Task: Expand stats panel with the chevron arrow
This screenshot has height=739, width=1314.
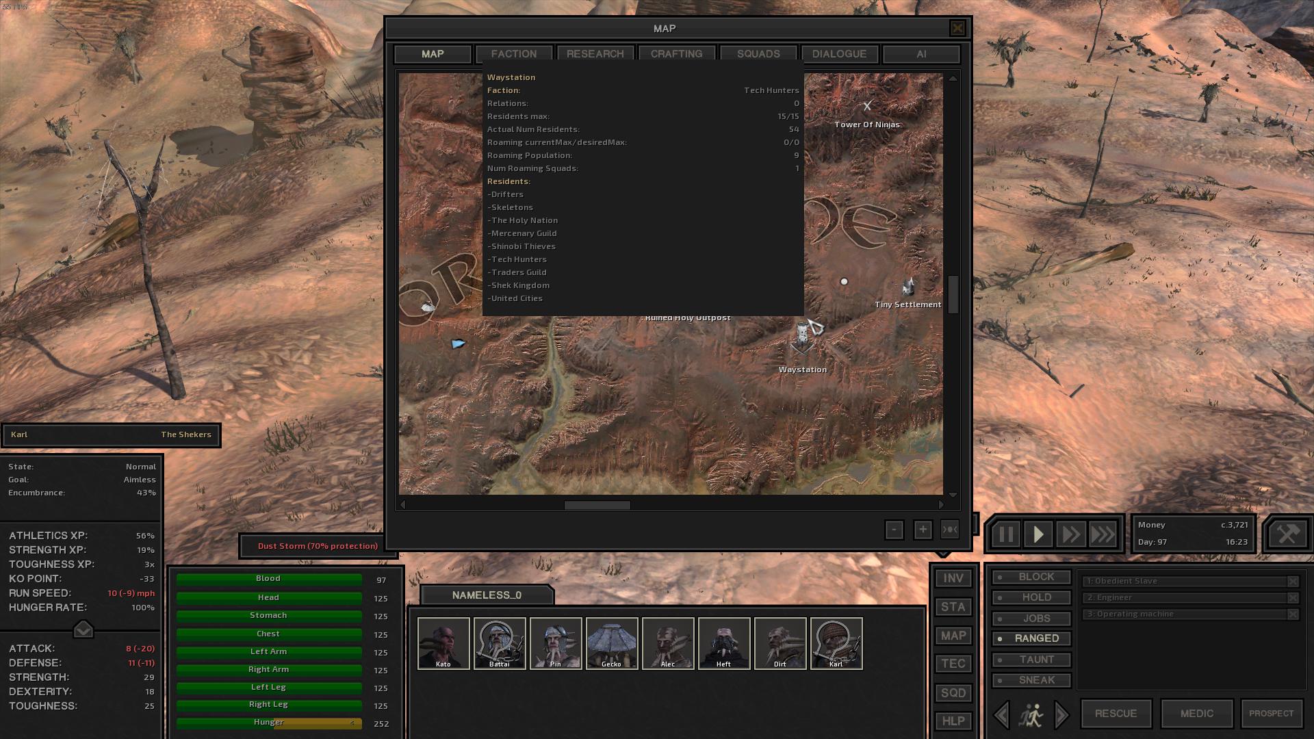Action: [x=83, y=628]
